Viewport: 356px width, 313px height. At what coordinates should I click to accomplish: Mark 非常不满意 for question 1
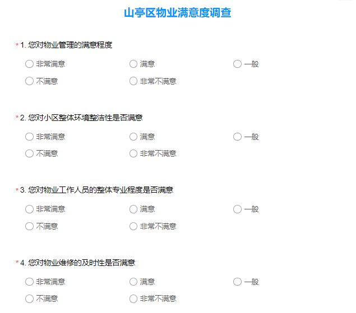pyautogui.click(x=133, y=81)
